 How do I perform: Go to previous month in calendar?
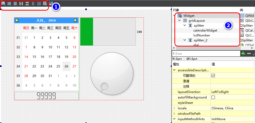[17, 20]
